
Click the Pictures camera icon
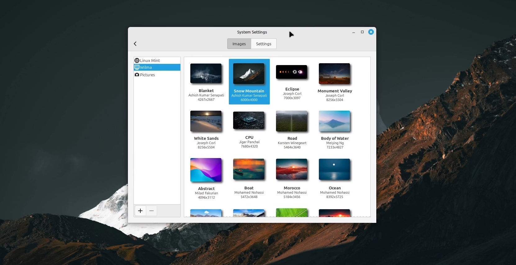pos(137,75)
